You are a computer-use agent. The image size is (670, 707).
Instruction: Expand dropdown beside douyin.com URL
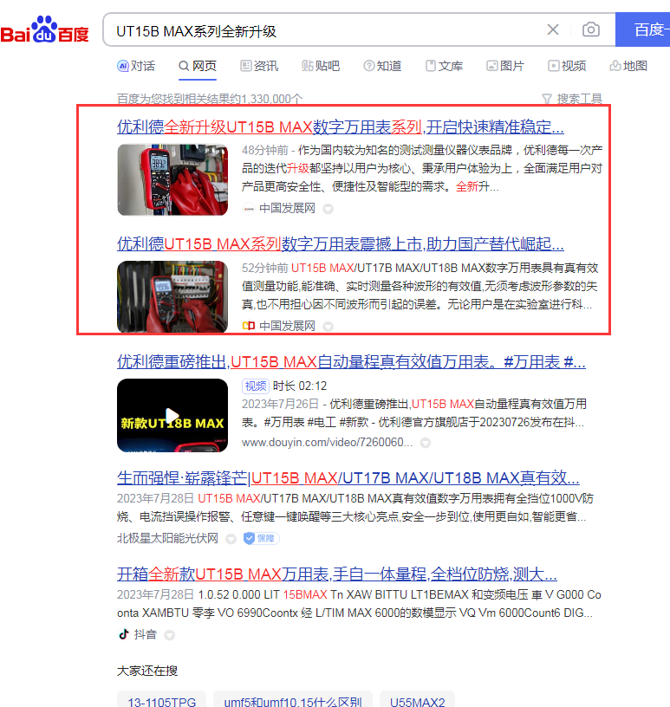coord(425,443)
